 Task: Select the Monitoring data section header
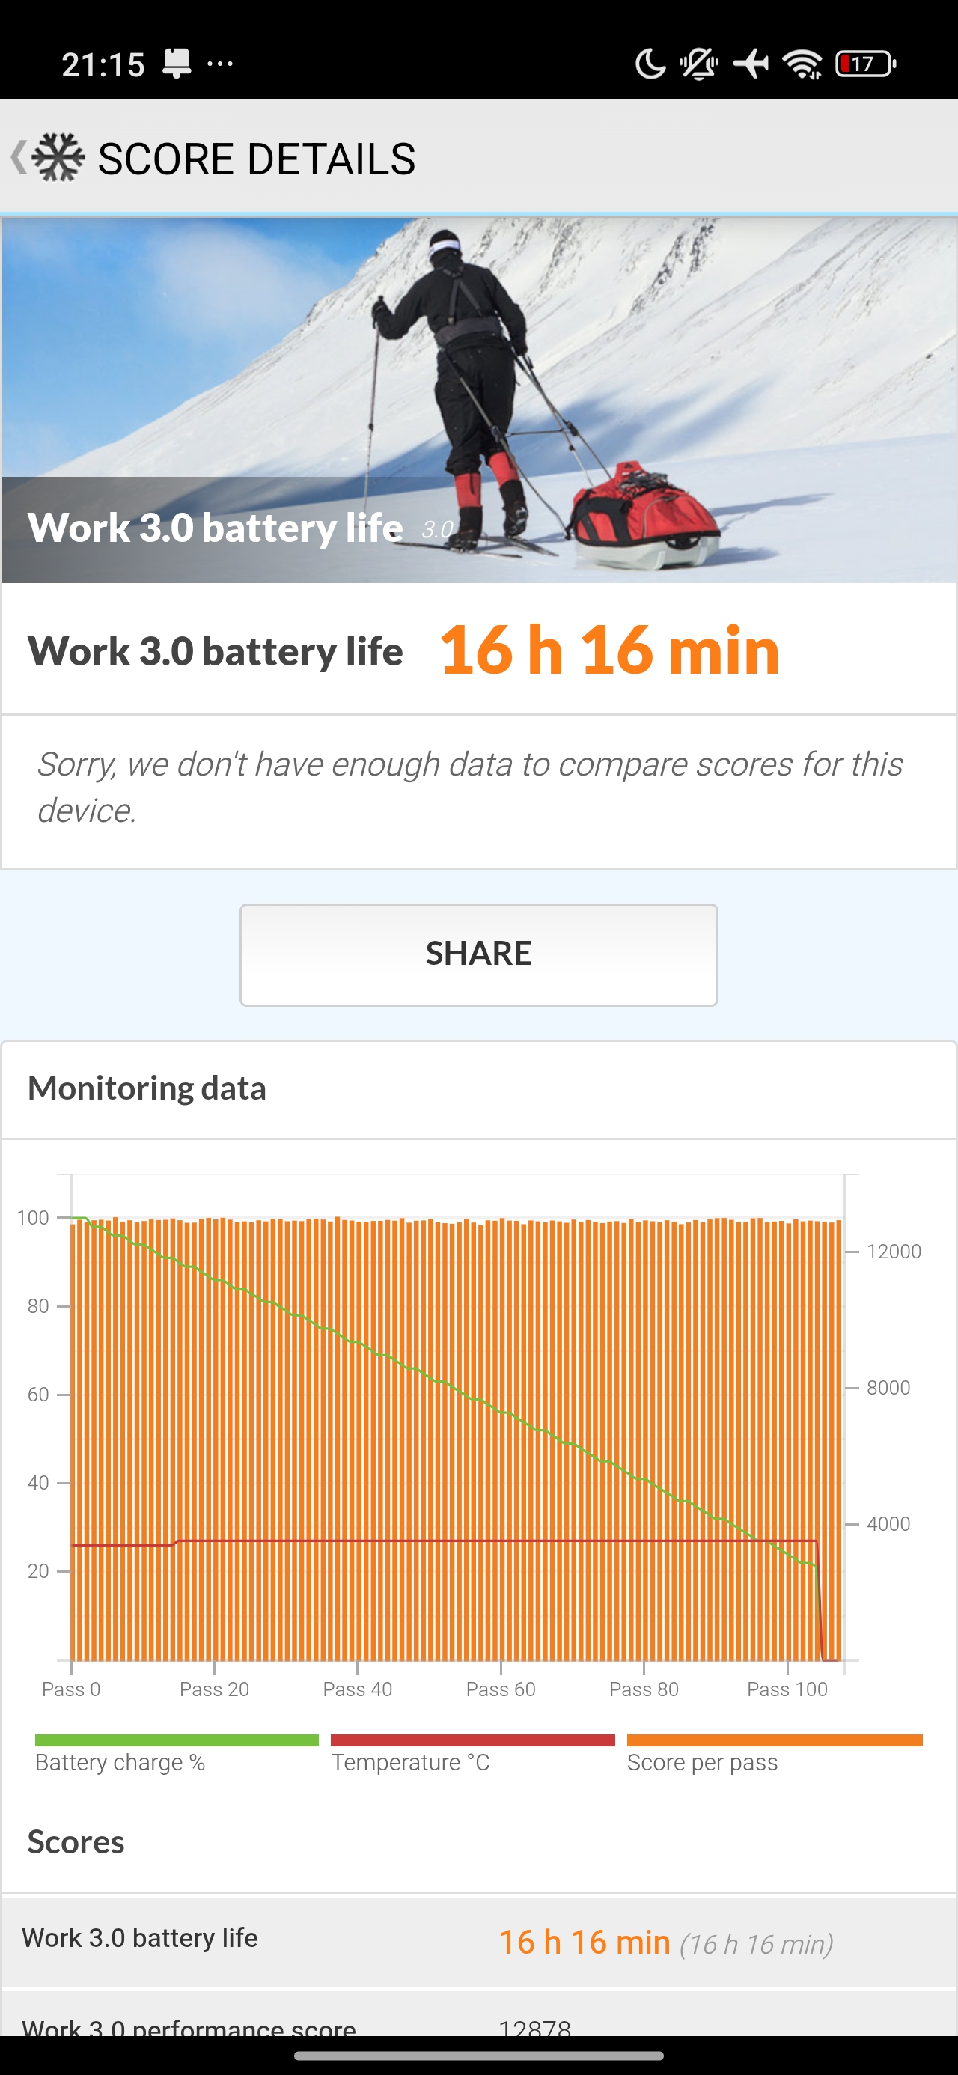(148, 1087)
